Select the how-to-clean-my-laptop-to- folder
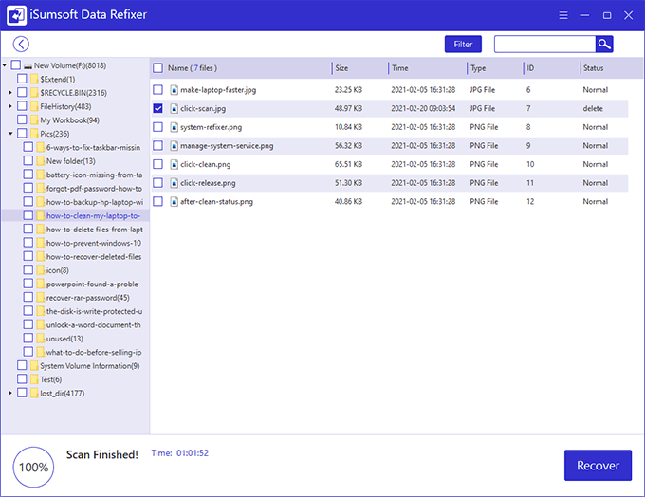 [x=93, y=215]
